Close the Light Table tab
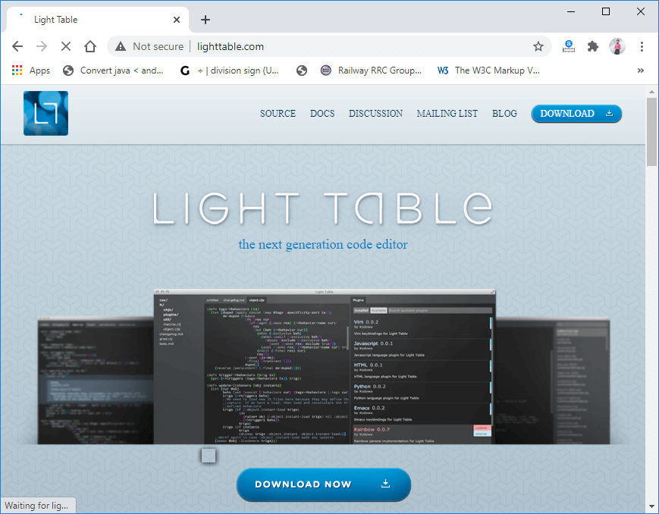The image size is (659, 514). (177, 20)
